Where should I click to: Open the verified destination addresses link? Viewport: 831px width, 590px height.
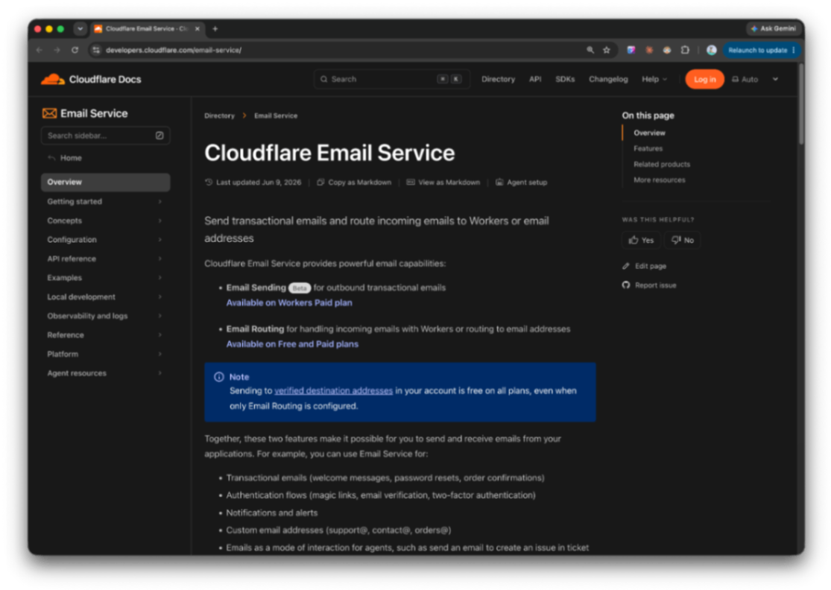[333, 391]
